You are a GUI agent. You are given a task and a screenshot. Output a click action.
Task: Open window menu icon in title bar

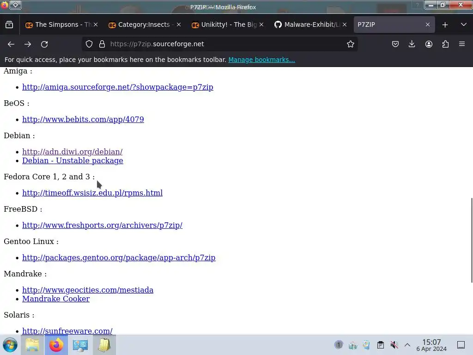click(5, 5)
